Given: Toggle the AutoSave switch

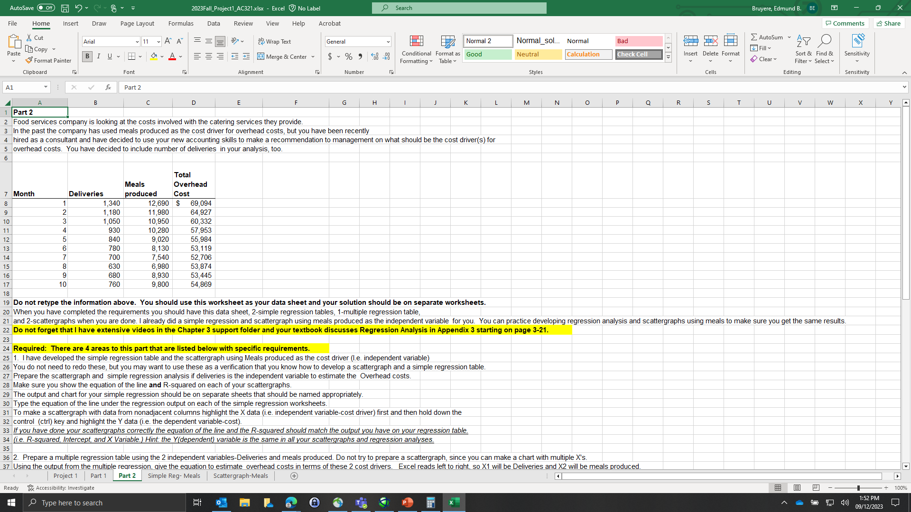Looking at the screenshot, I should click(46, 8).
